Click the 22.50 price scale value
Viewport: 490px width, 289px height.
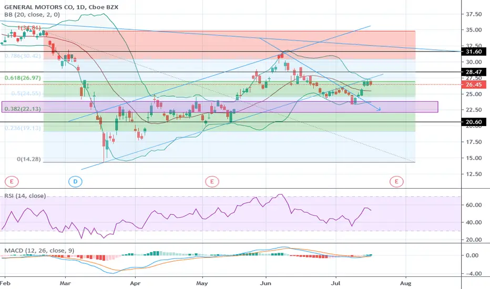tap(474, 110)
